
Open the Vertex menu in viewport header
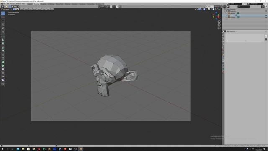(39, 9)
